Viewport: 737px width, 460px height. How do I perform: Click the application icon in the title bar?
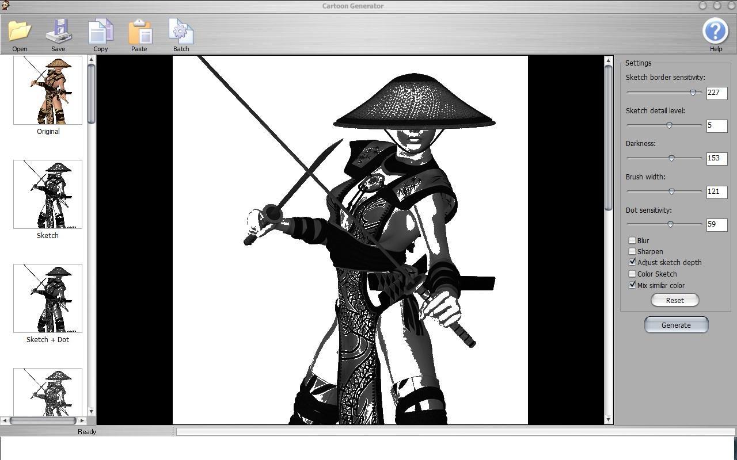tap(6, 5)
